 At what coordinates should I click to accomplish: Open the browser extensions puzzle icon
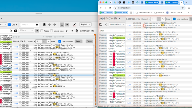pyautogui.click(x=189, y=8)
